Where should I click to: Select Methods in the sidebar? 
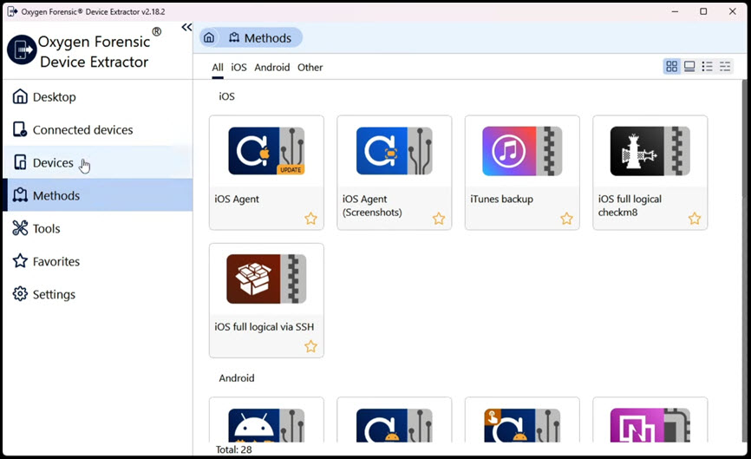(98, 195)
